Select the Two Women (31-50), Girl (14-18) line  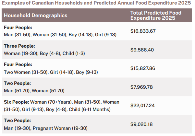coord(51,72)
